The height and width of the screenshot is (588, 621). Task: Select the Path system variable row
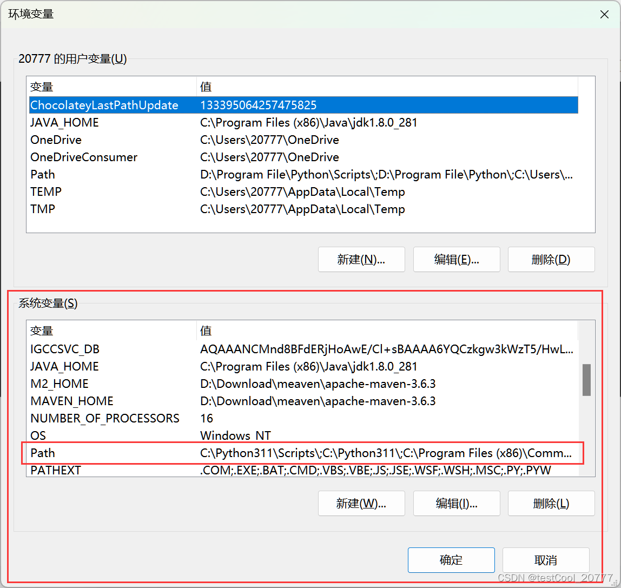coord(108,453)
